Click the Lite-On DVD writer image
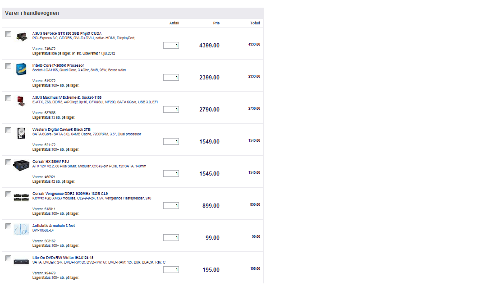Screen dimensions: 495x287 [x=21, y=261]
